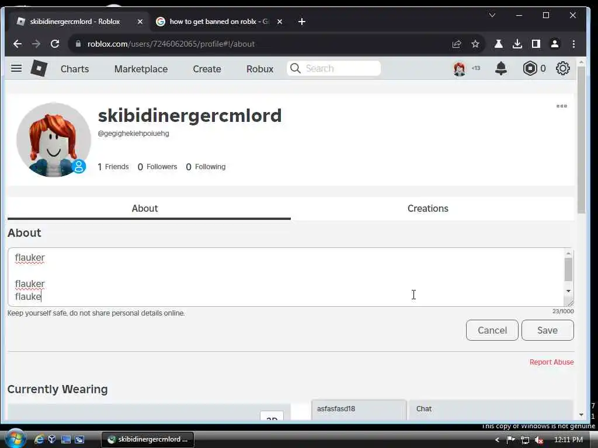This screenshot has width=598, height=448.
Task: Click the address bar URL
Action: 171,44
